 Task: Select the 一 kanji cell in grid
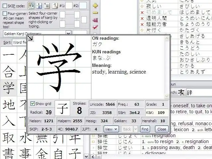[x=9, y=55]
